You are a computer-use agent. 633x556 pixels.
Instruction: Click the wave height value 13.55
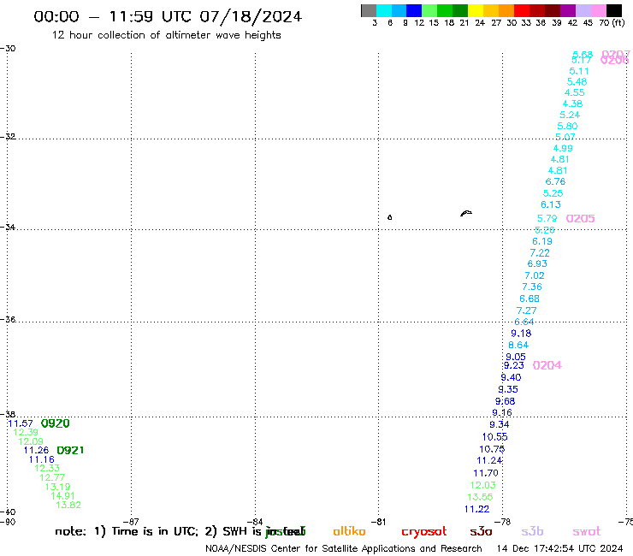coord(481,497)
